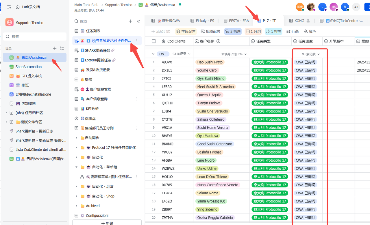This screenshot has height=225, width=370.
Task: Adjust 行高 row height
Action: tap(293, 31)
